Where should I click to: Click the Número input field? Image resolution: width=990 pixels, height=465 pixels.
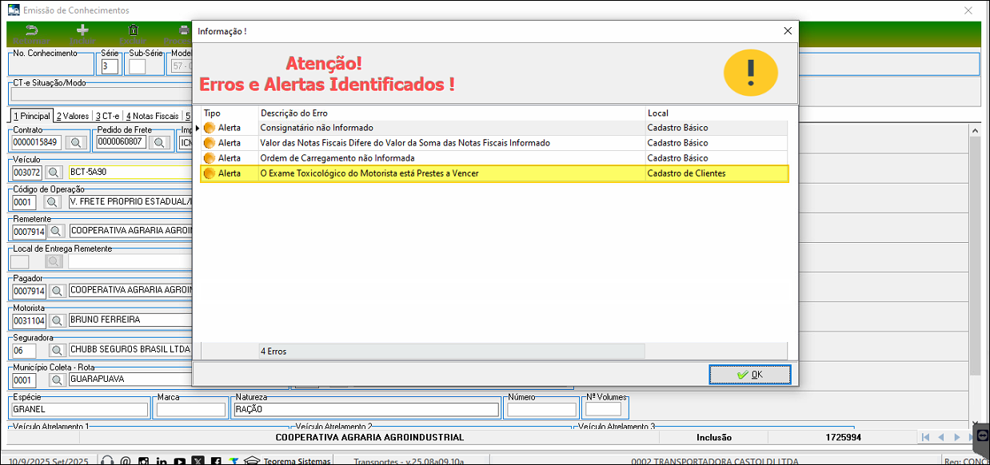(541, 409)
